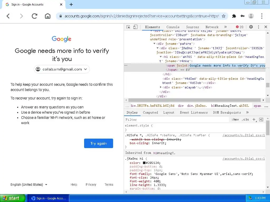
Task: Click the Sign in - Google Acco… taskbar item
Action: click(x=49, y=198)
